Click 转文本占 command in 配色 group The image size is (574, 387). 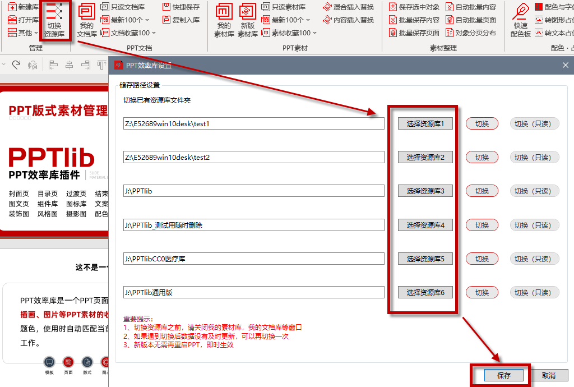pos(554,33)
